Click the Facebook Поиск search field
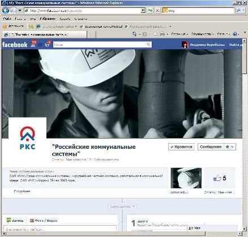Viewport: 248px width, 237px height. [100, 45]
